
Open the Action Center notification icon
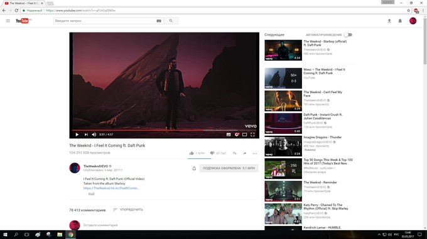(419, 235)
